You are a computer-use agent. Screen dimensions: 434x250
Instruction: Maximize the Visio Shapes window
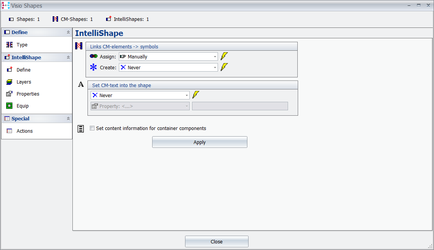pos(419,5)
